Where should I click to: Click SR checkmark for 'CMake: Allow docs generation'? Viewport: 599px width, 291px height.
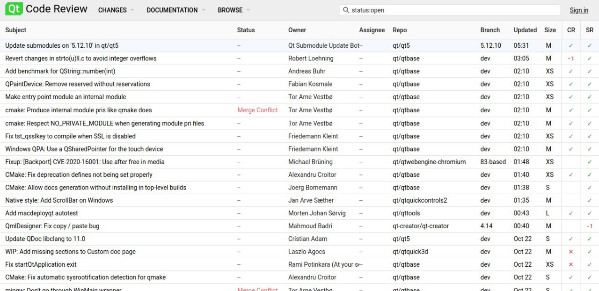[590, 188]
